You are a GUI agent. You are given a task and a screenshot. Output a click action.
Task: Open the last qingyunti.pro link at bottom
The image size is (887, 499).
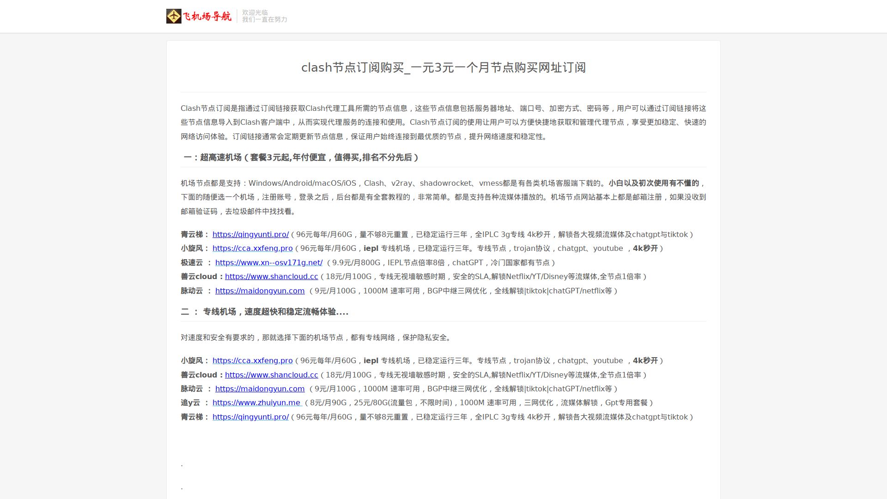(x=250, y=417)
